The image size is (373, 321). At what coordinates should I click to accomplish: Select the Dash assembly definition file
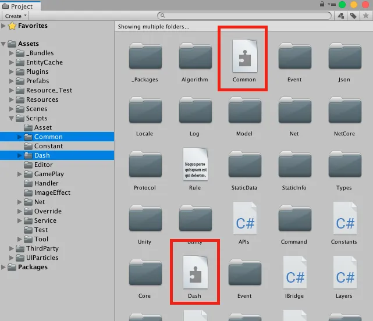click(194, 272)
